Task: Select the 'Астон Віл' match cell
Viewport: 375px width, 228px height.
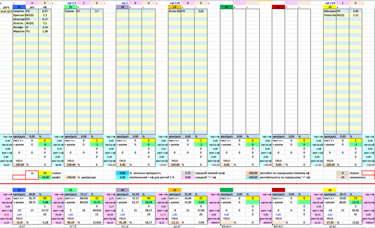Action: (x=175, y=11)
